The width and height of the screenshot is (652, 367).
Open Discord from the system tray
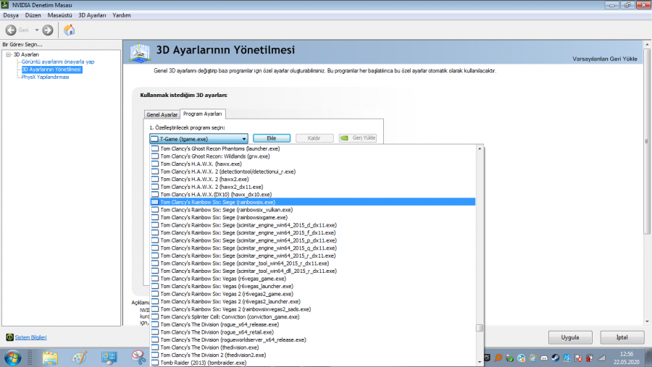[x=544, y=358]
